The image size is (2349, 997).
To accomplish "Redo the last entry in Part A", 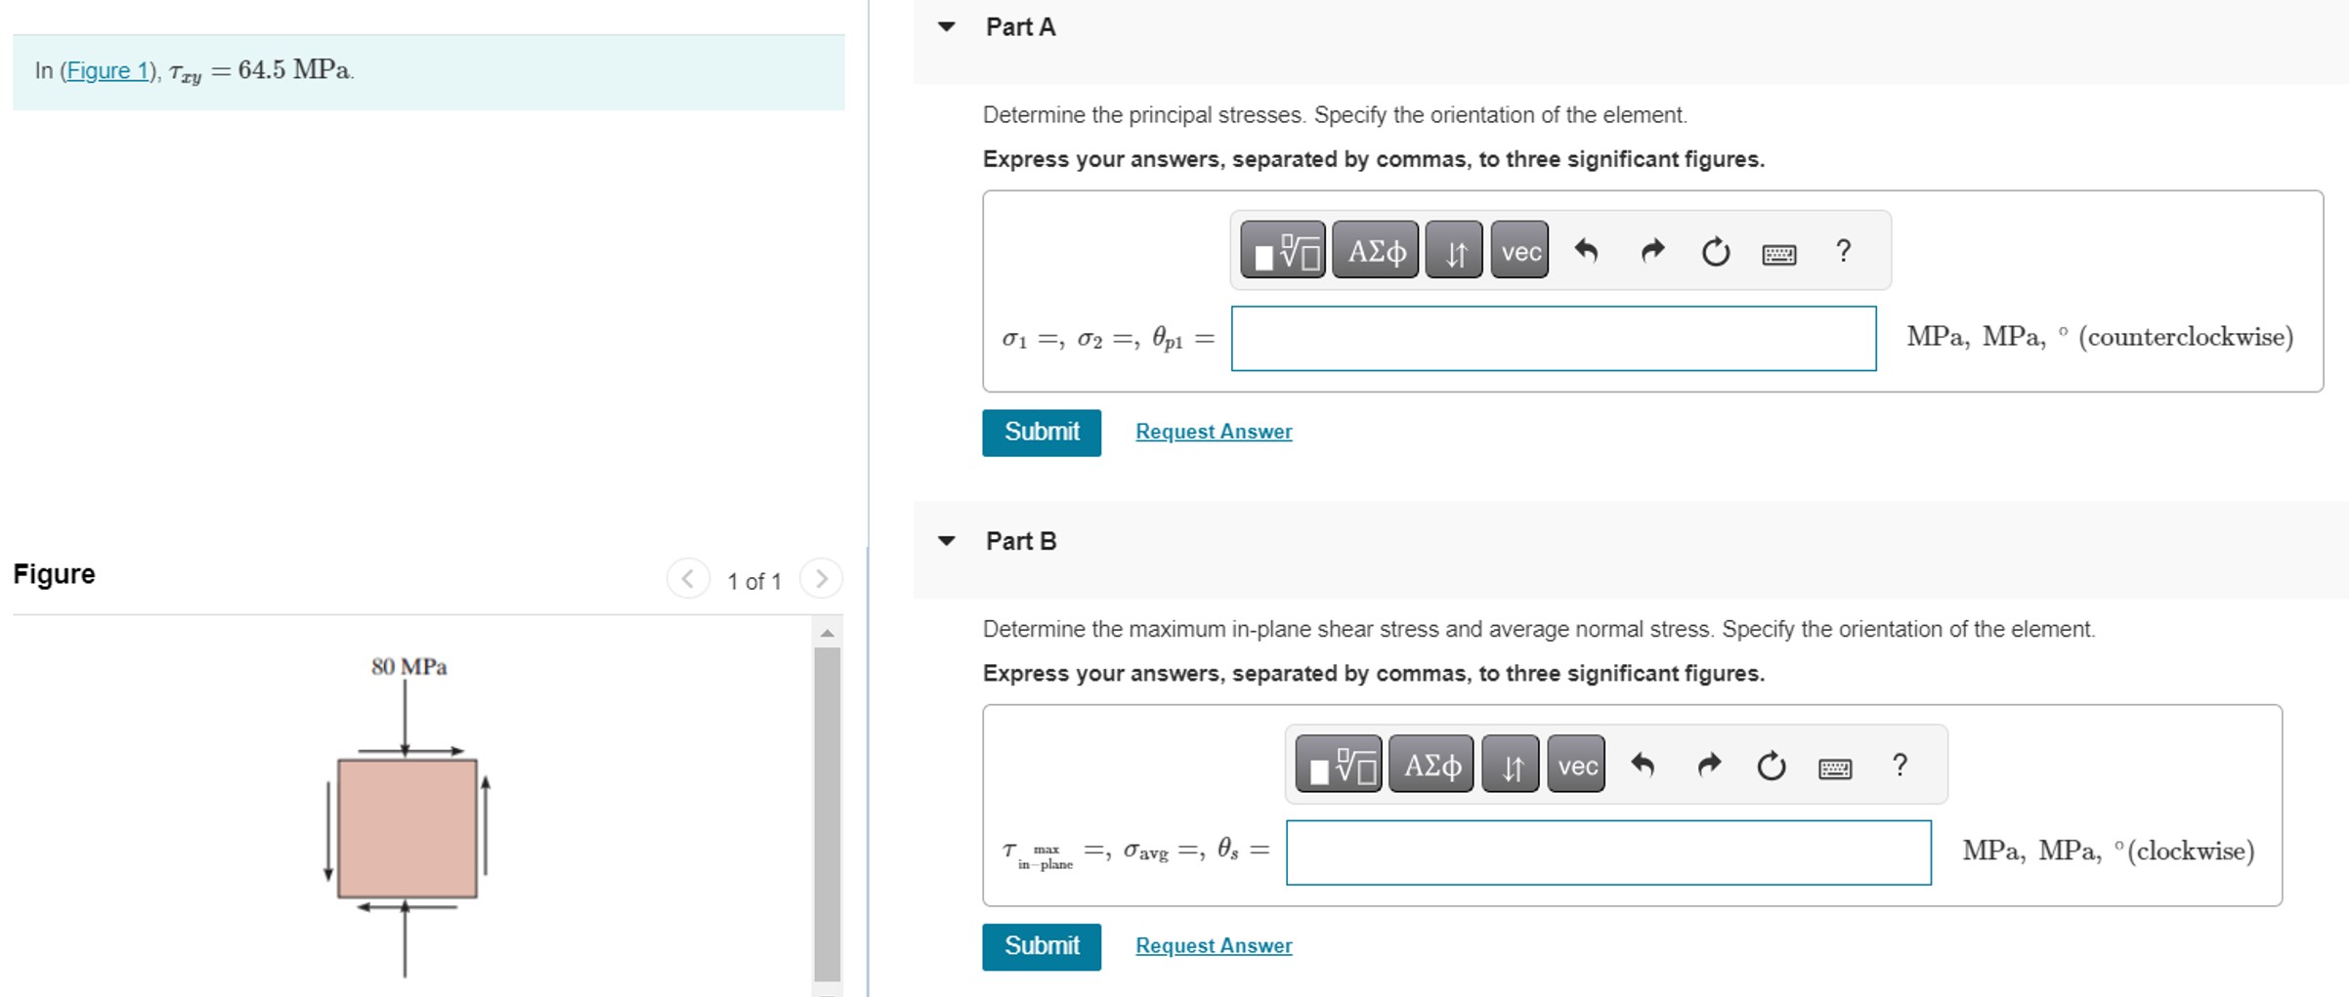I will coord(1651,251).
